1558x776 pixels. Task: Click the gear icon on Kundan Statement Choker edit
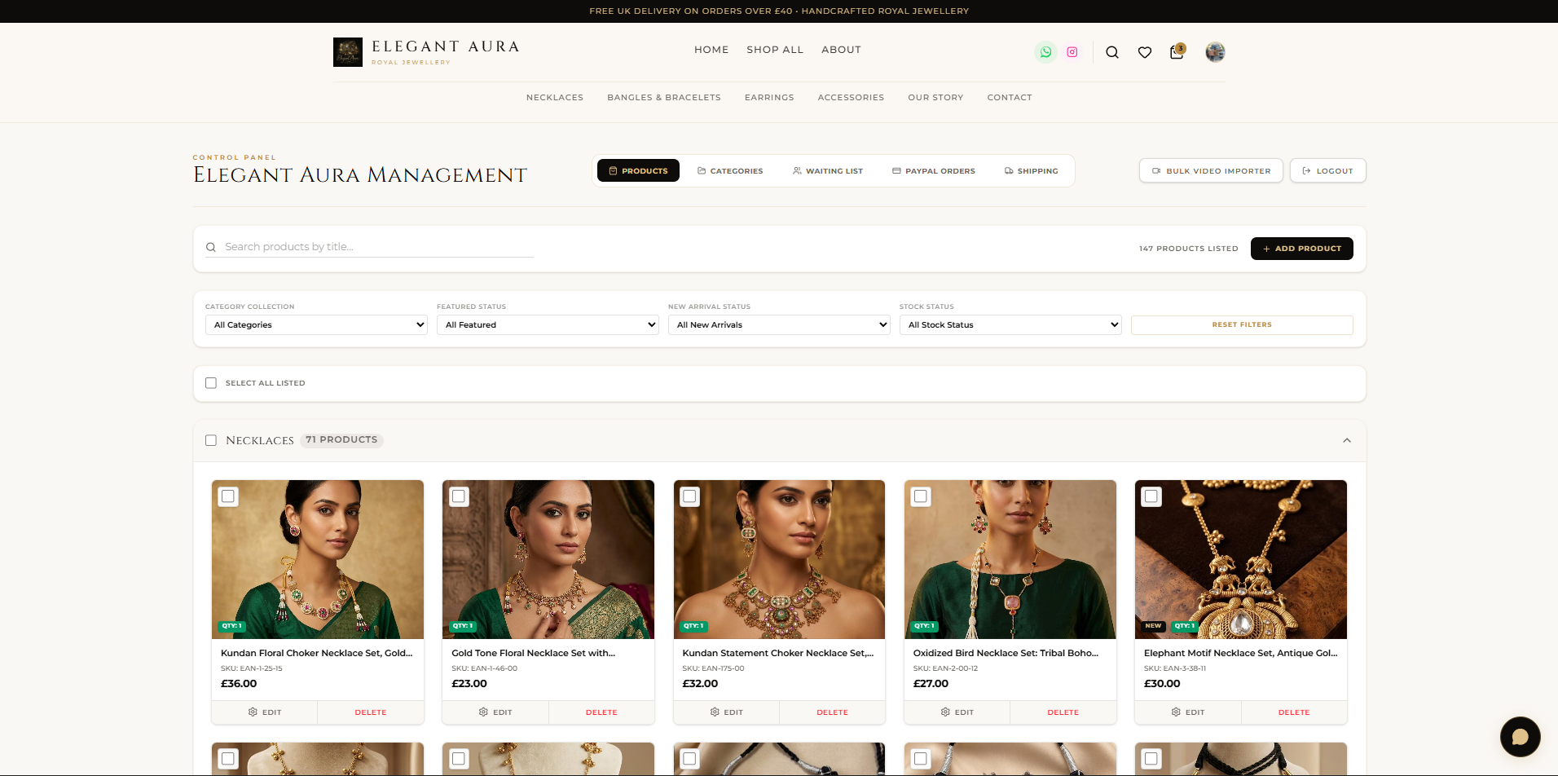click(715, 712)
